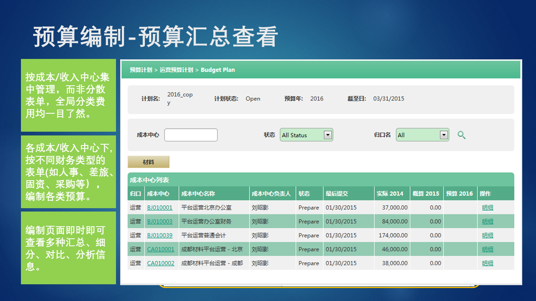Click the 成本中心列表 section title
Screen dimensions: 536x301
(149, 180)
